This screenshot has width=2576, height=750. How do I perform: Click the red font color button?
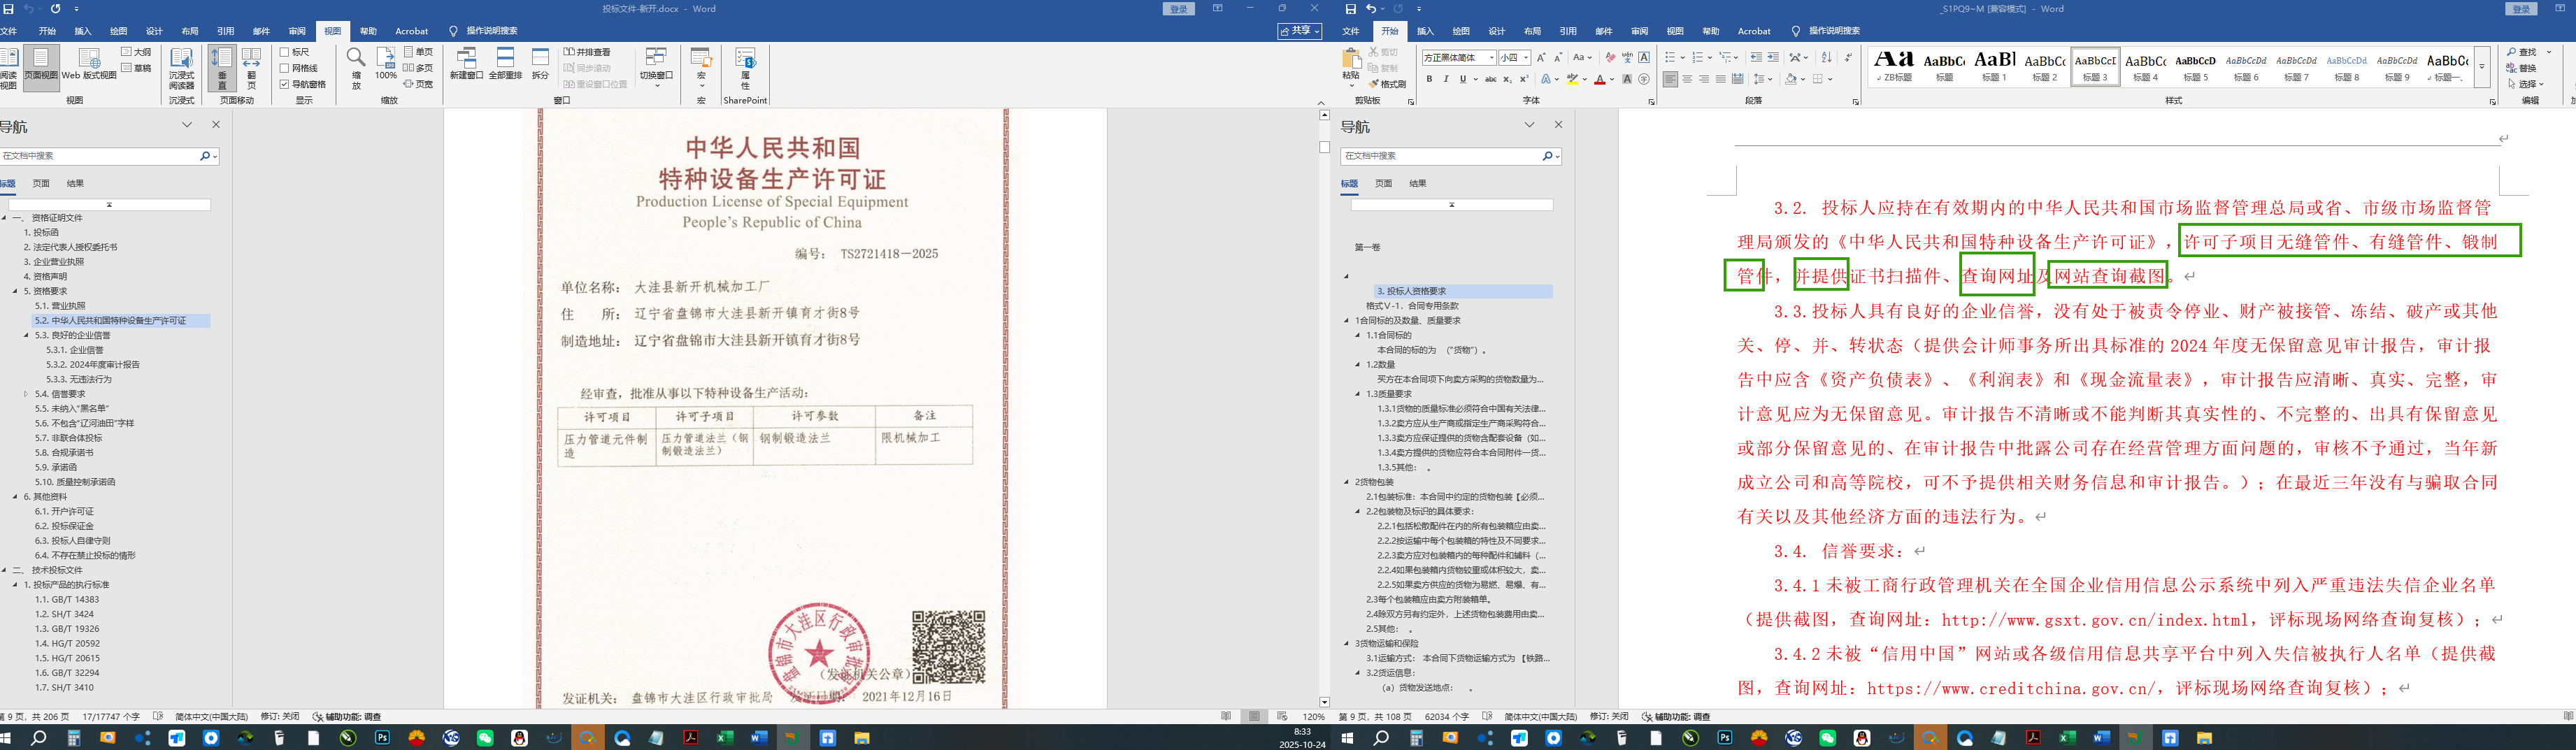1599,79
